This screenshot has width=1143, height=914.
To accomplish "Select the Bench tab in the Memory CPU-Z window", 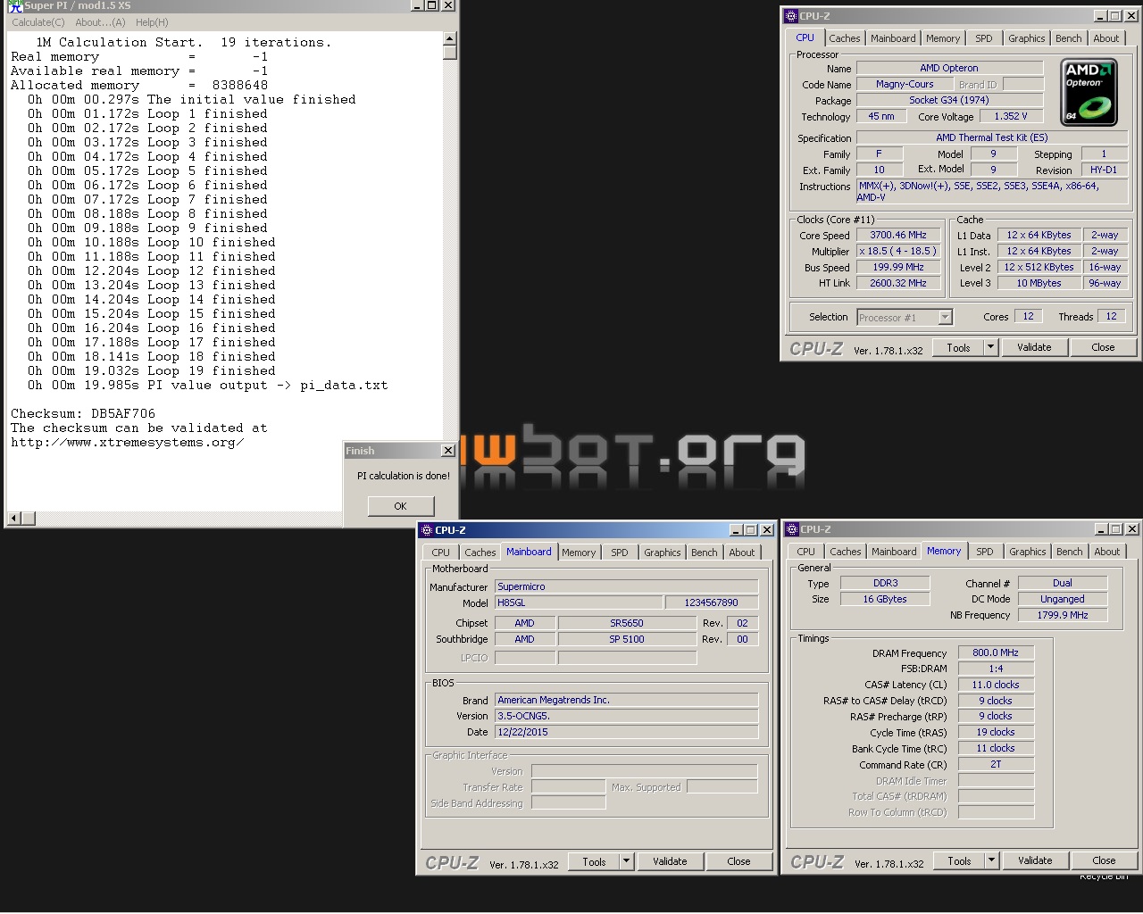I will [1069, 552].
